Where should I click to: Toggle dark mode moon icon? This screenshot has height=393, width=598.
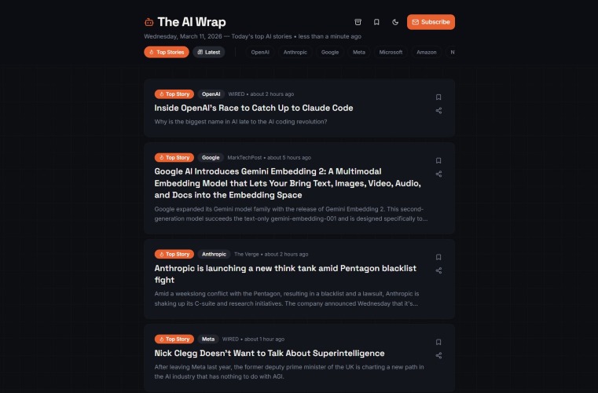coord(395,22)
